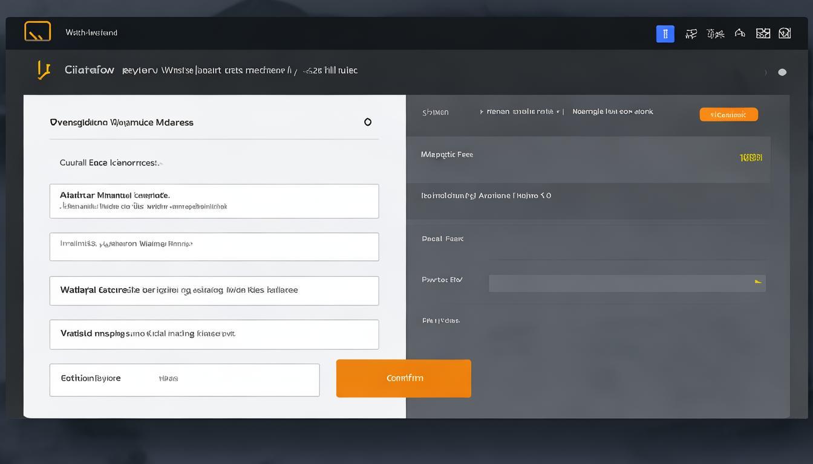Select the Noemgle tab in the dark panel header
The width and height of the screenshot is (813, 464).
[x=612, y=112]
